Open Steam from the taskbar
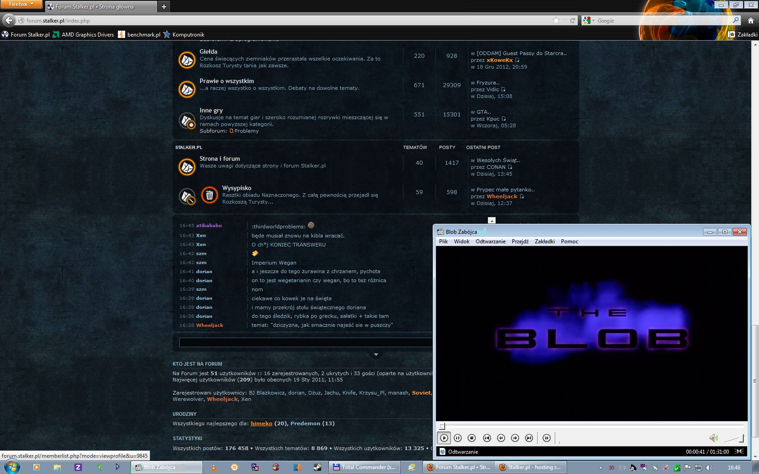759x474 pixels. (318, 467)
